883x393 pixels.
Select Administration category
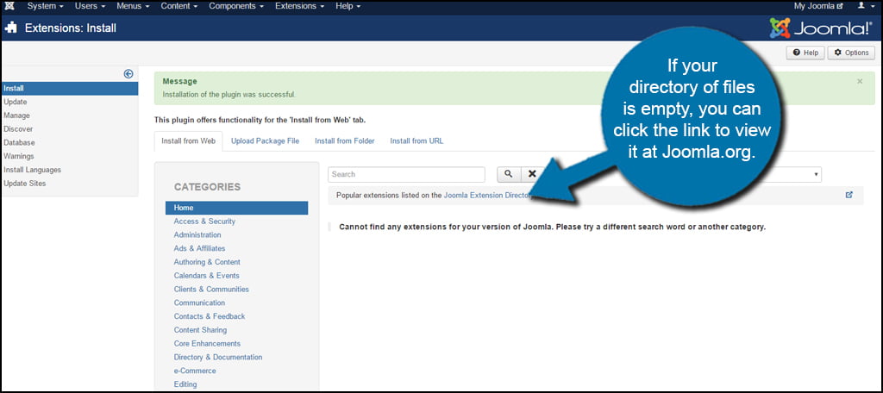[x=197, y=234]
